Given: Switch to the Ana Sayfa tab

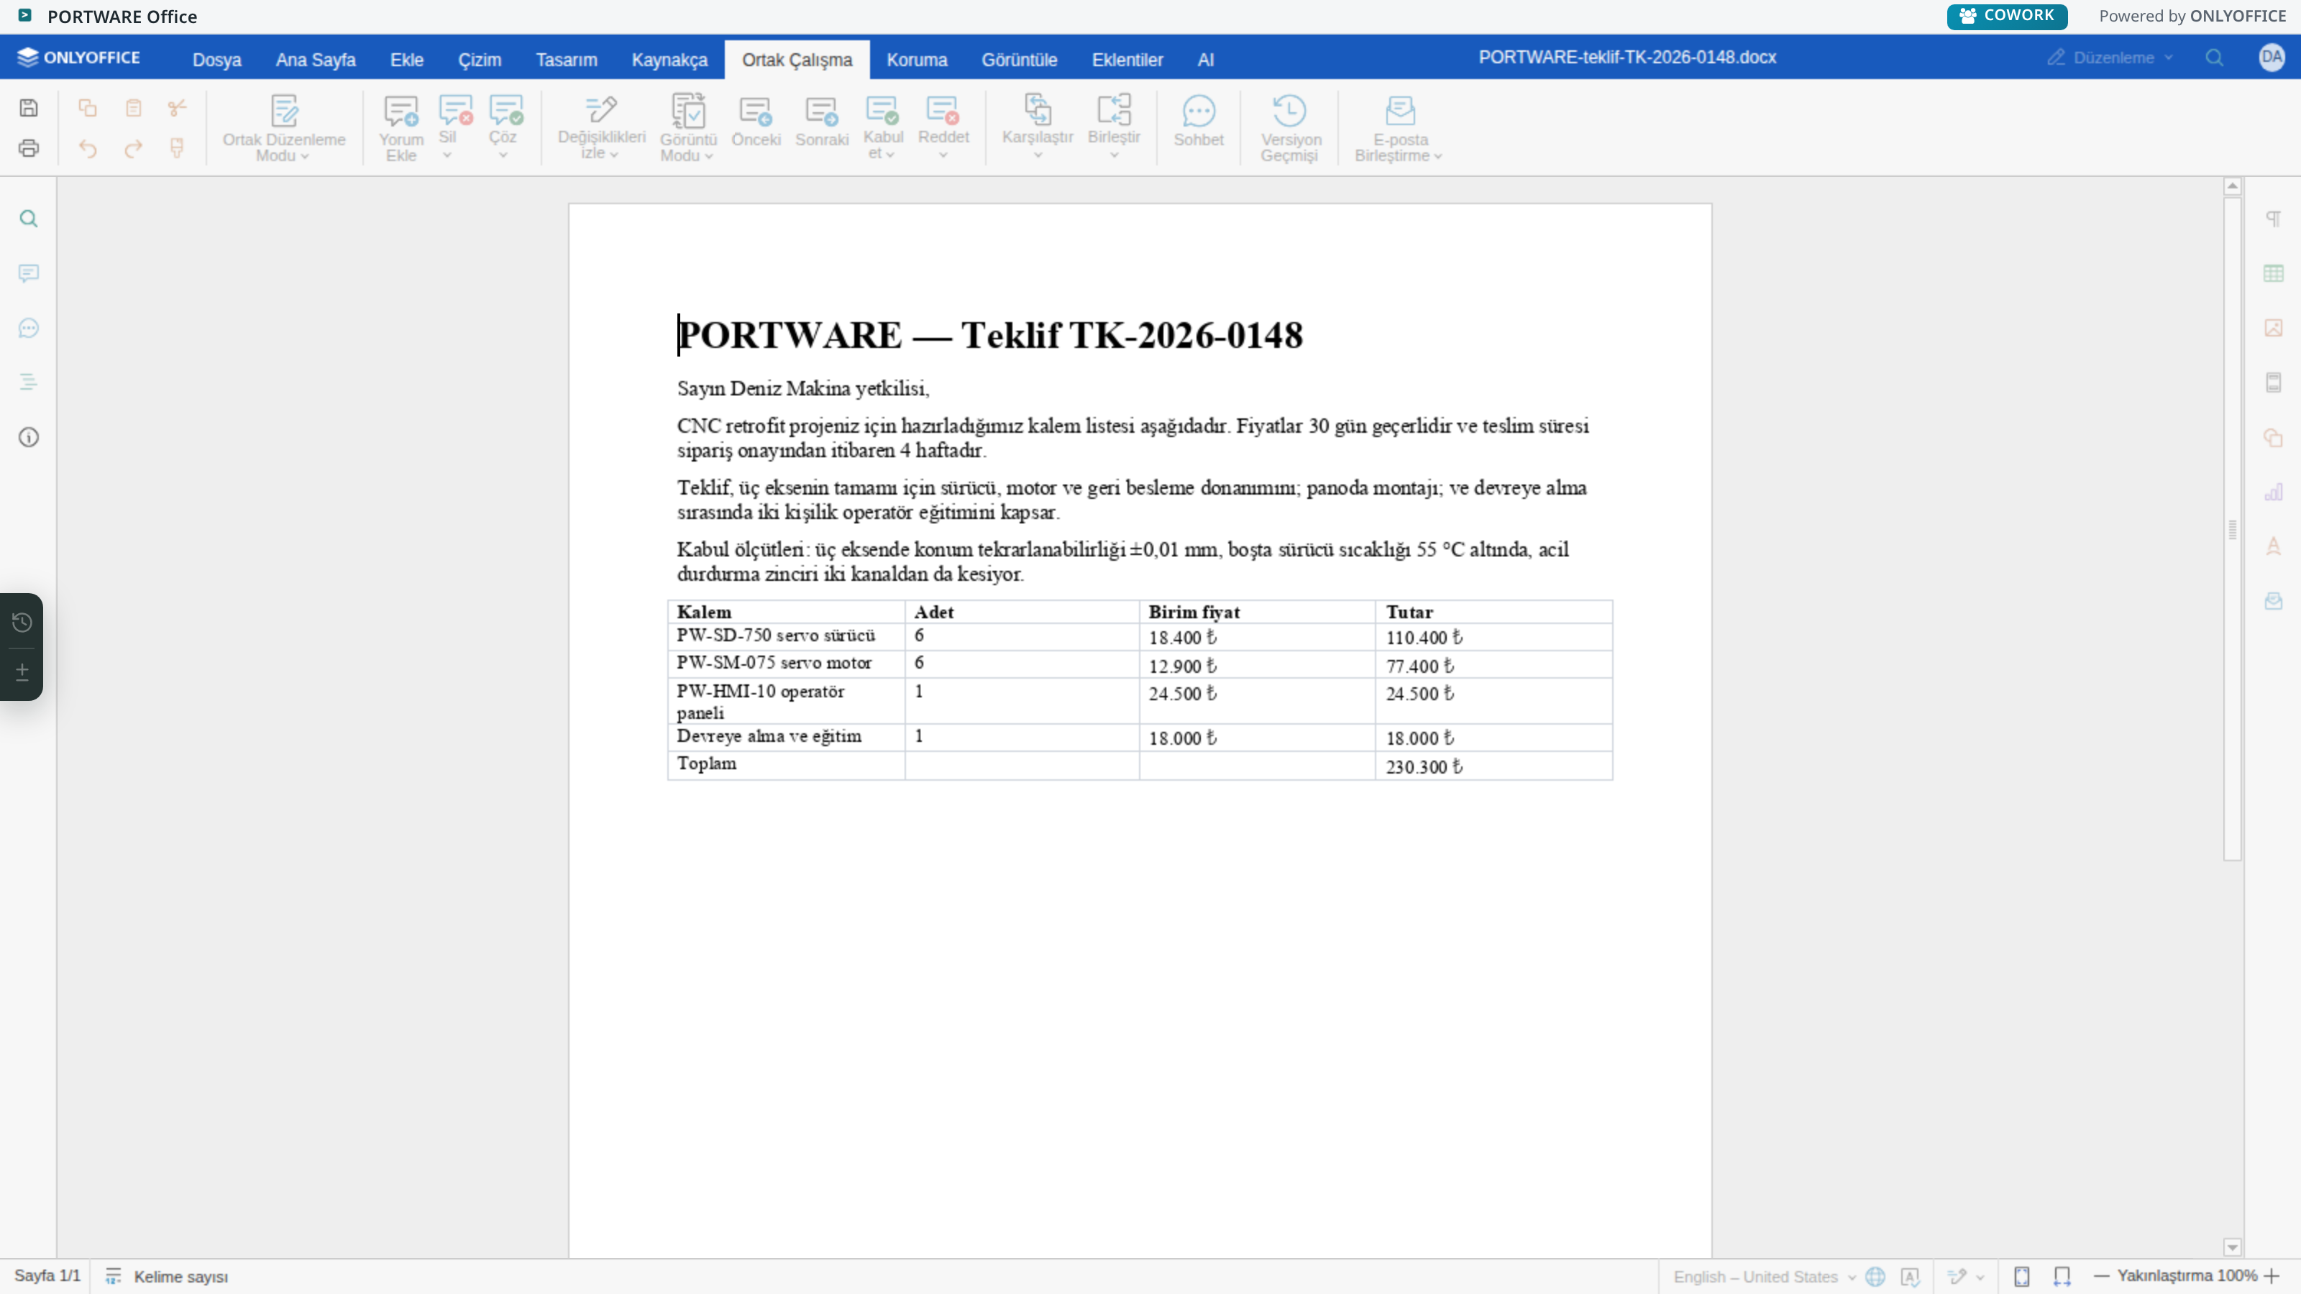Looking at the screenshot, I should click(316, 60).
